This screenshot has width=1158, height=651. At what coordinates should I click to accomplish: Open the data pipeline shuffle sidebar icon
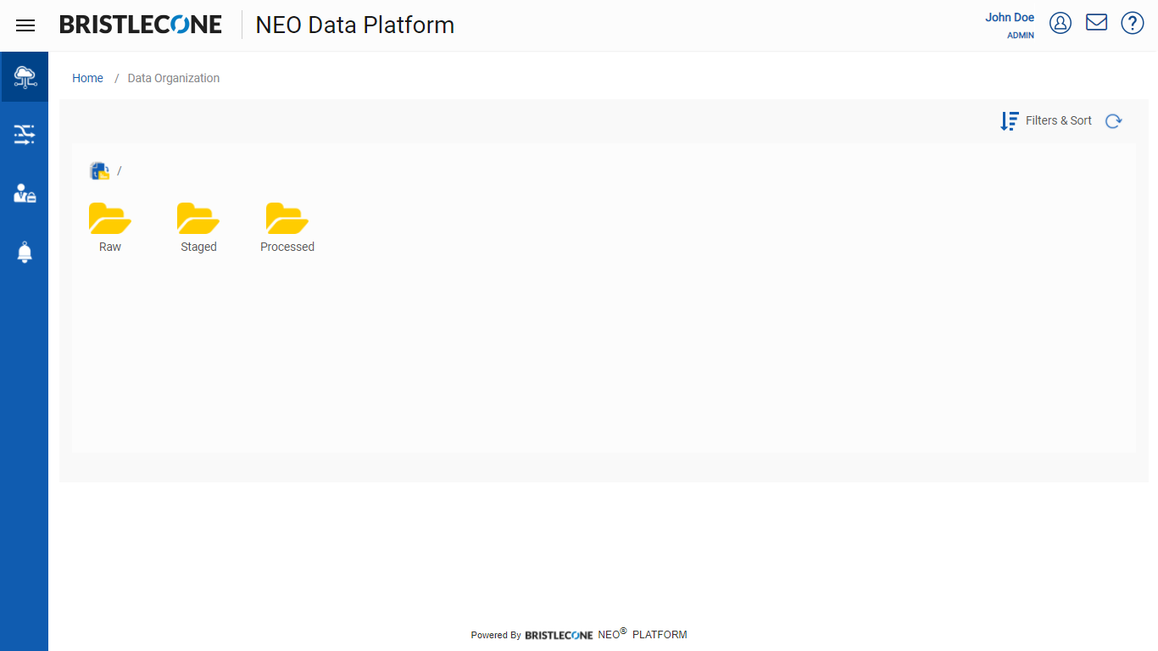click(x=25, y=134)
